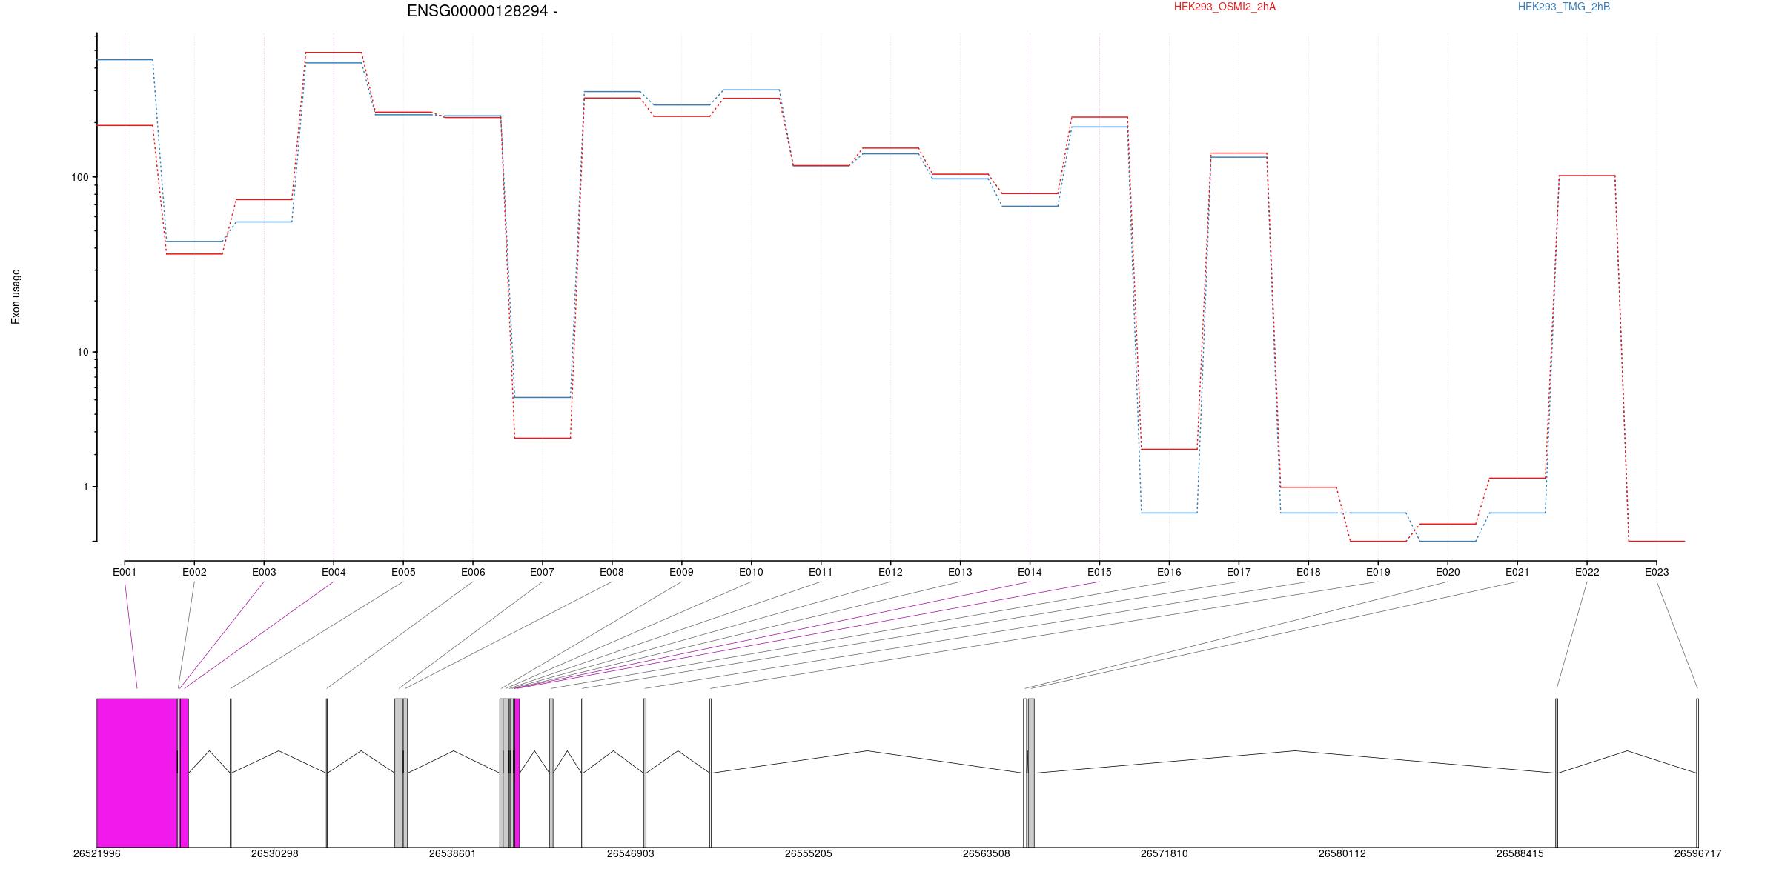Click genomic coordinate 26580112
This screenshot has height=889, width=1779.
pyautogui.click(x=1342, y=853)
